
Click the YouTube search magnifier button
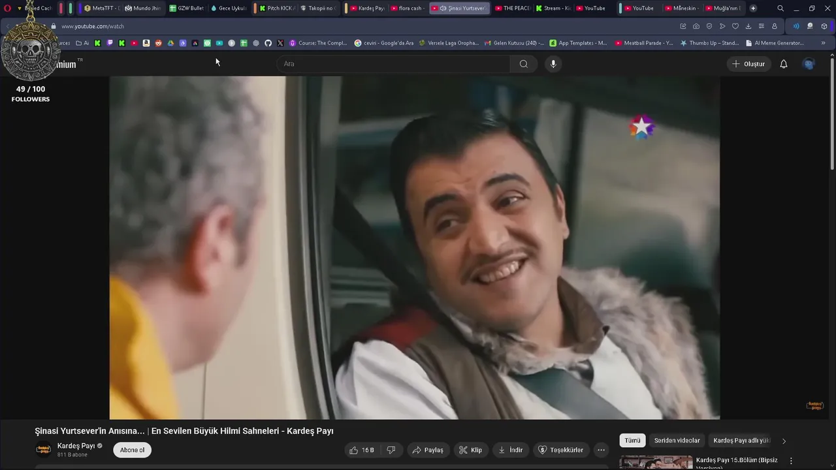click(x=524, y=64)
